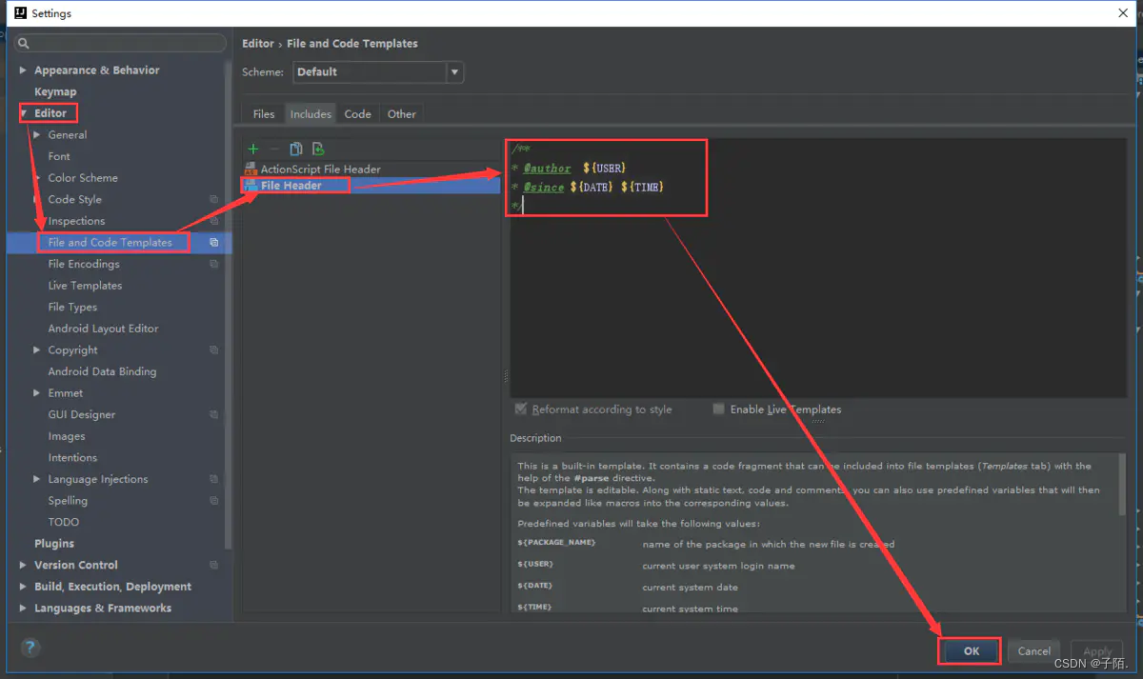
Task: Open Inspections settings
Action: tap(76, 221)
